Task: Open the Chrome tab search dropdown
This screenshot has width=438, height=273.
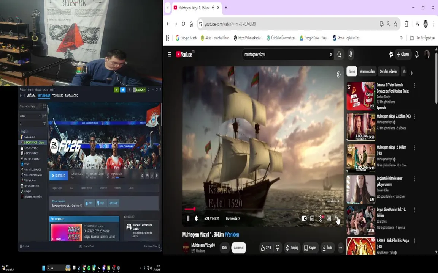Action: pyautogui.click(x=168, y=8)
